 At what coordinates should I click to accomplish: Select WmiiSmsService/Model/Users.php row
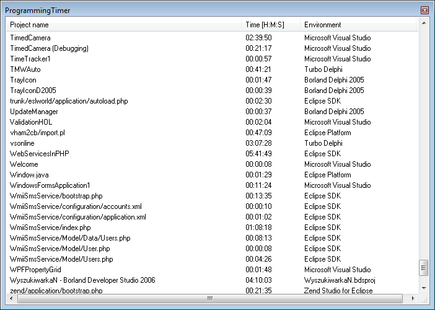212,259
